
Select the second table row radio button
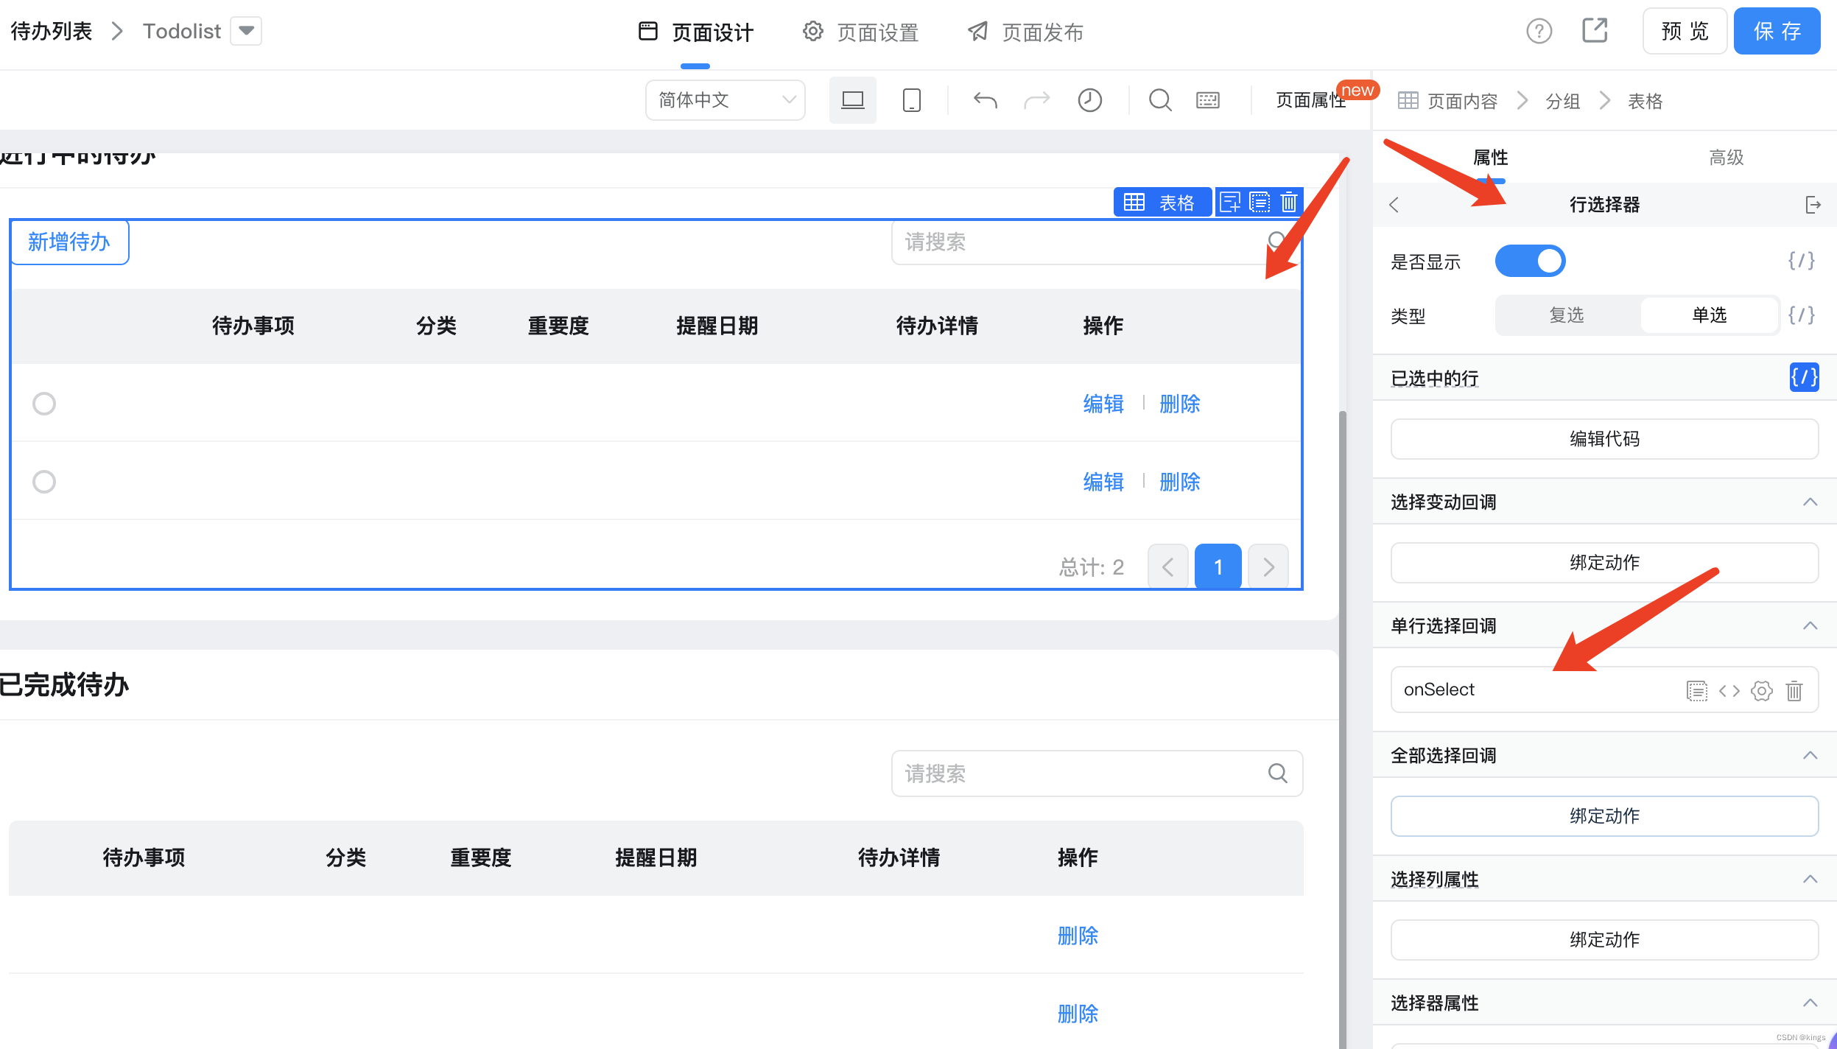pyautogui.click(x=44, y=482)
